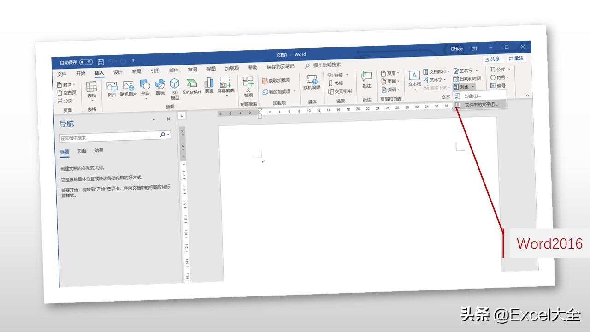This screenshot has height=332, width=590.
Task: Open the 形状 (Shapes) gallery
Action: point(145,89)
